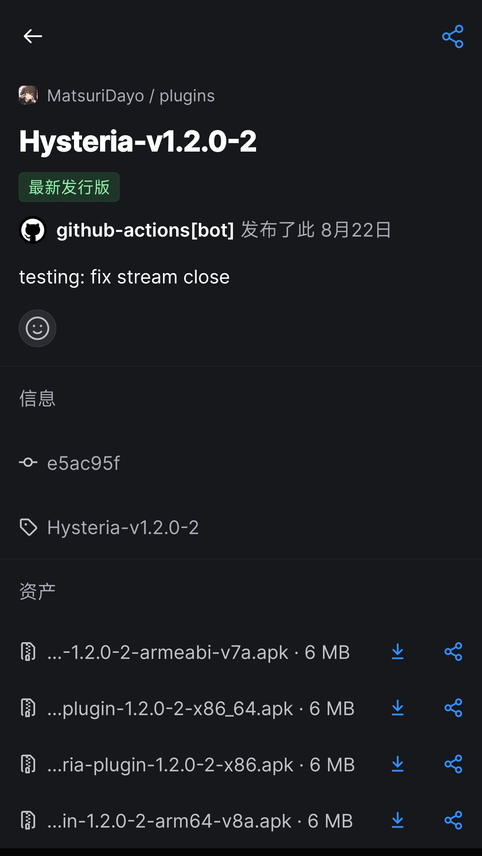Download the x86_64 apk asset
The image size is (482, 856).
pyautogui.click(x=398, y=708)
